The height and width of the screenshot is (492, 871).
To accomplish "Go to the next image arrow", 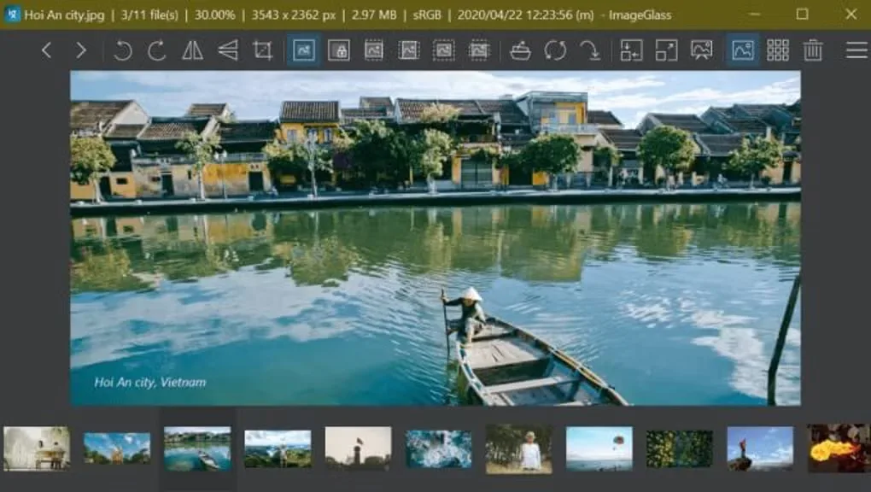I will [x=81, y=50].
